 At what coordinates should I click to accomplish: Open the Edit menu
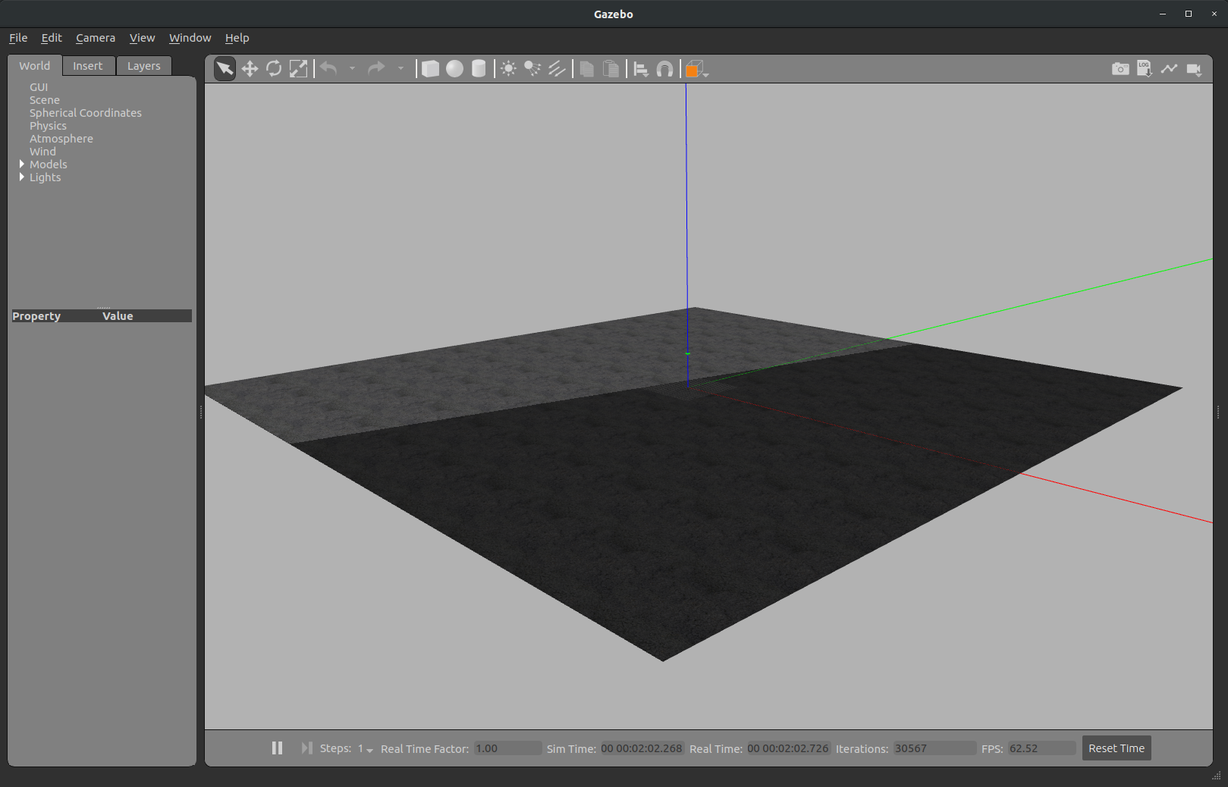pos(52,38)
